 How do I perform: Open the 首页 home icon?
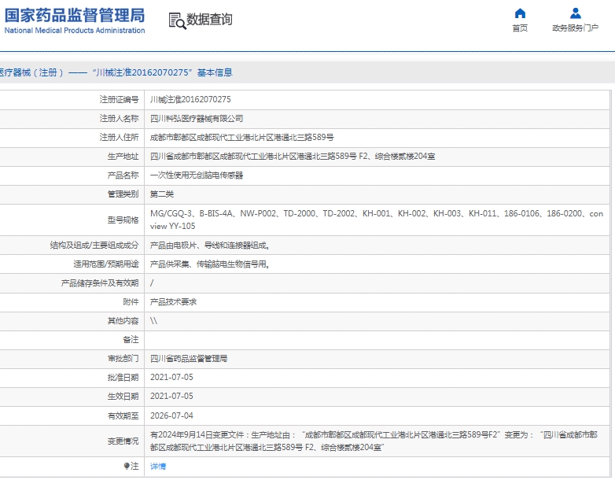click(520, 13)
